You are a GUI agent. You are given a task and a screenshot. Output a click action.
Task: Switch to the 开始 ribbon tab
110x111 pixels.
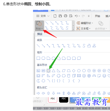click(97, 16)
